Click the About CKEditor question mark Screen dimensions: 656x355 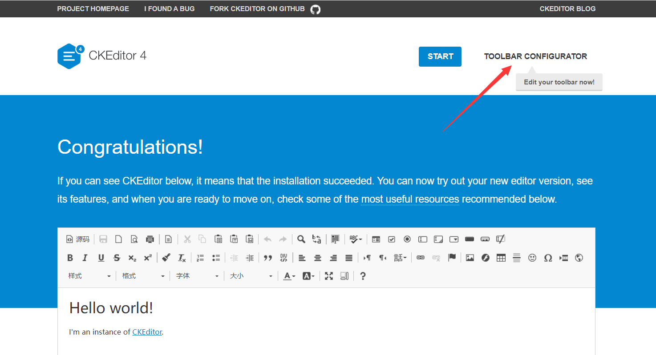click(363, 276)
